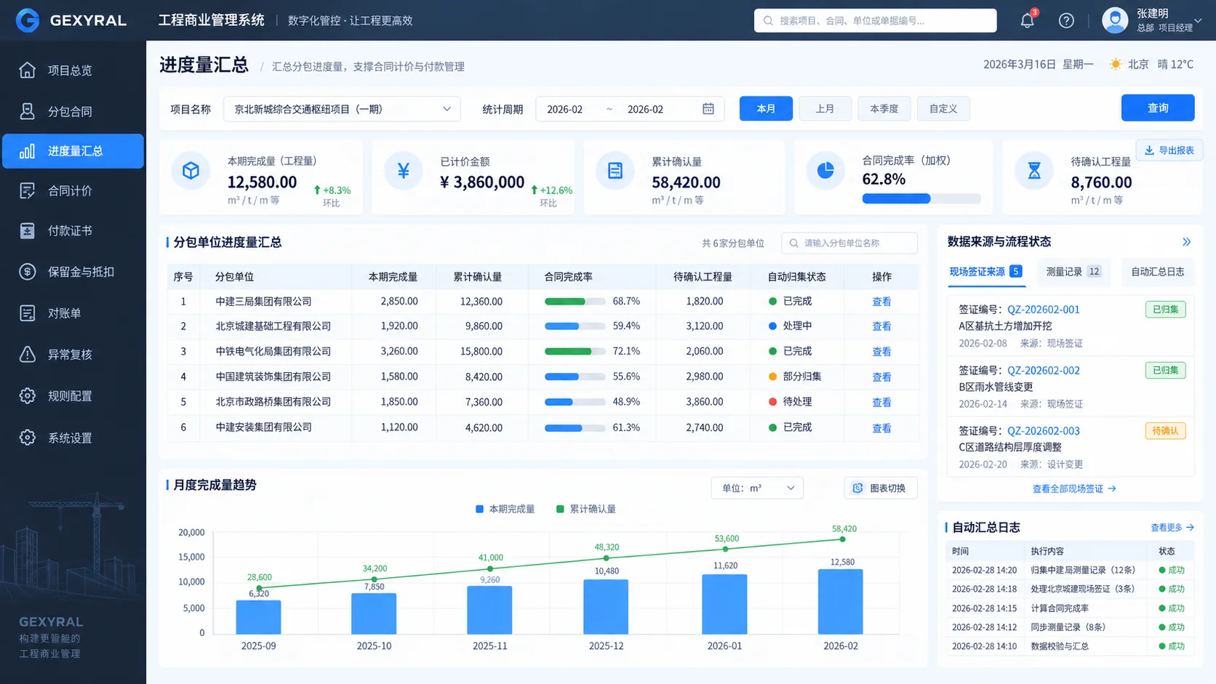Image resolution: width=1216 pixels, height=684 pixels.
Task: Click the double-chevron icon beside 数据来源与流程状态
Action: [1186, 241]
